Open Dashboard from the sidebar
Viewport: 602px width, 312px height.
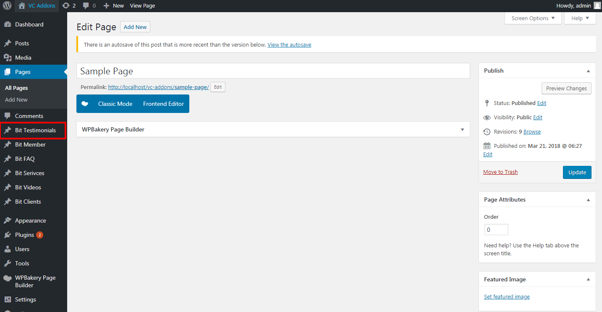pyautogui.click(x=29, y=24)
